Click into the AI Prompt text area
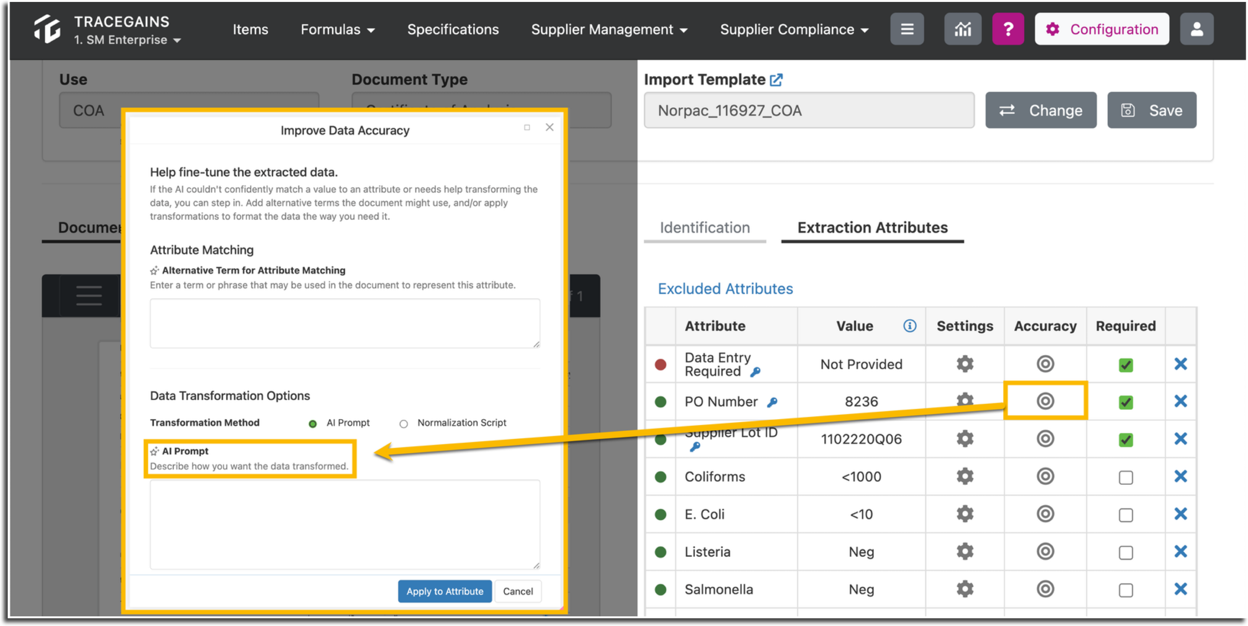The image size is (1248, 626). click(x=345, y=524)
